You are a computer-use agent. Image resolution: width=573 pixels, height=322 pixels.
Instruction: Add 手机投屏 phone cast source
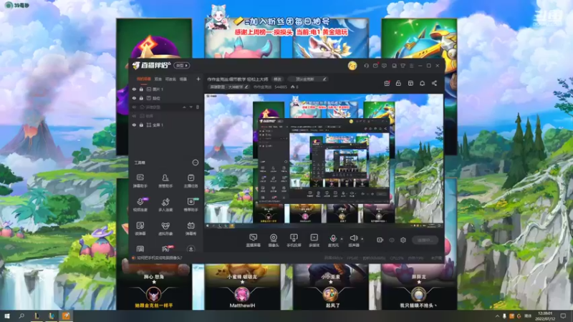(294, 240)
